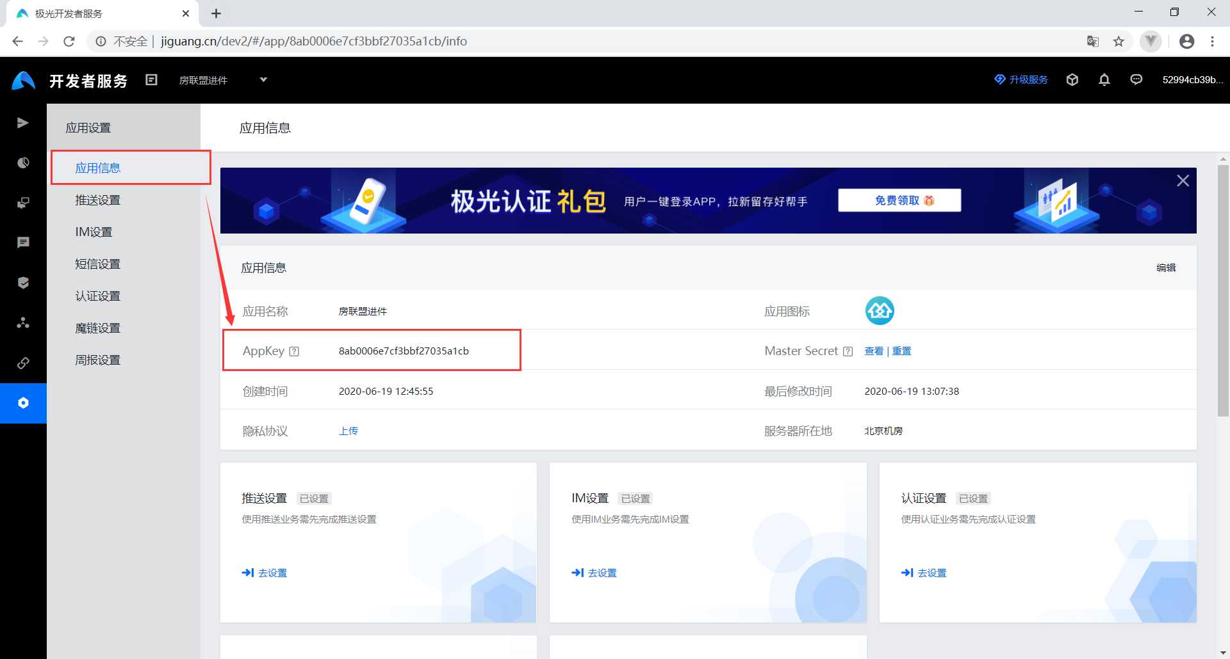The image size is (1230, 659).
Task: Open account menu 52994cb39b...
Action: (1193, 80)
